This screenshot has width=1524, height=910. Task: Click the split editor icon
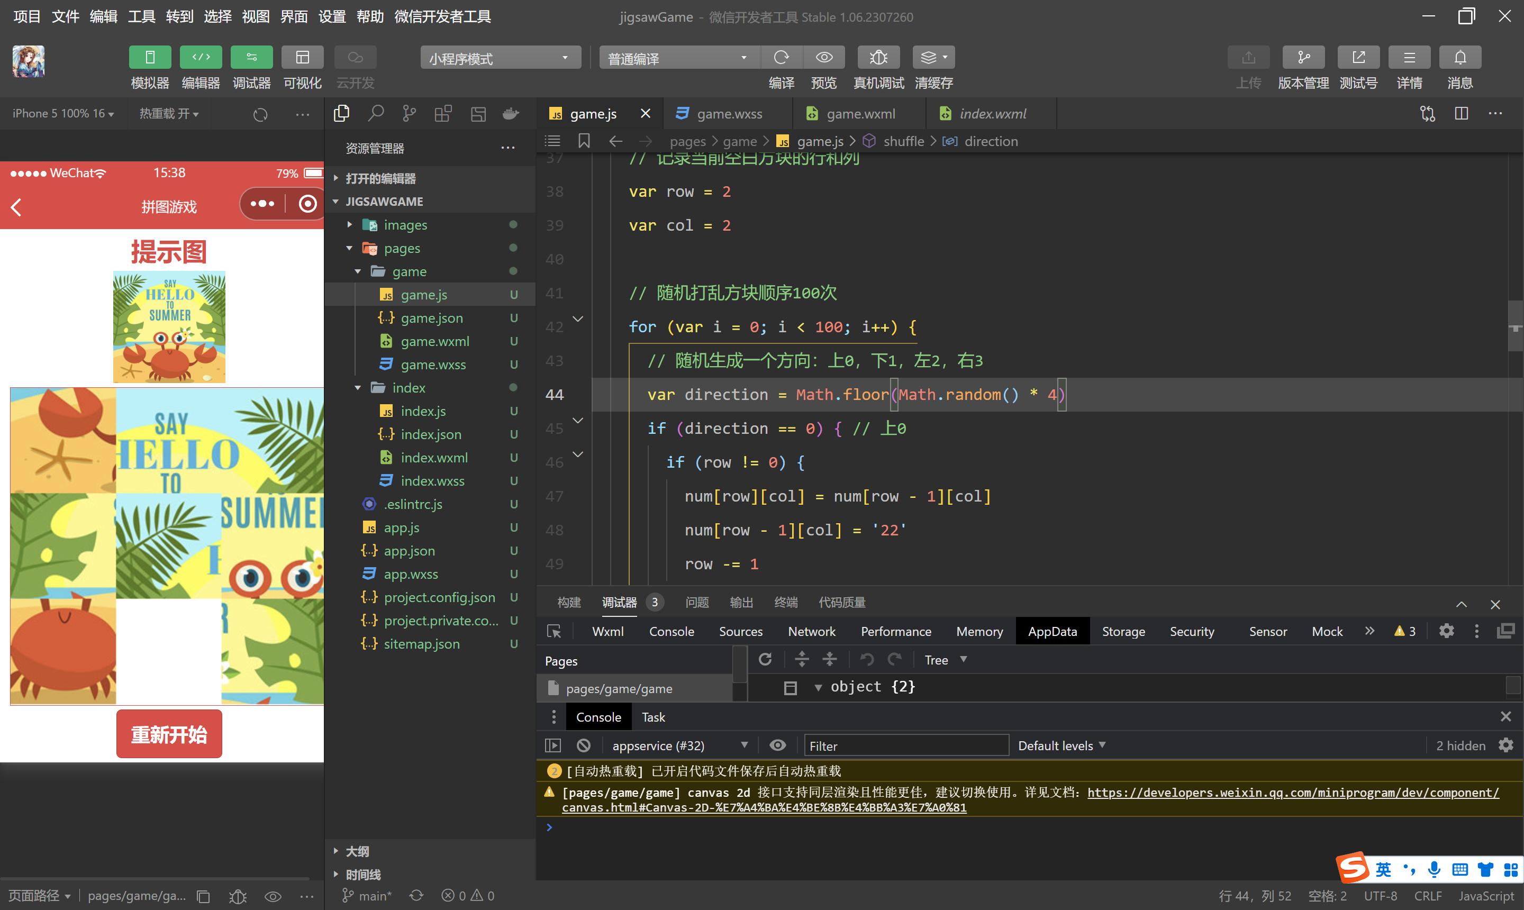(1462, 113)
